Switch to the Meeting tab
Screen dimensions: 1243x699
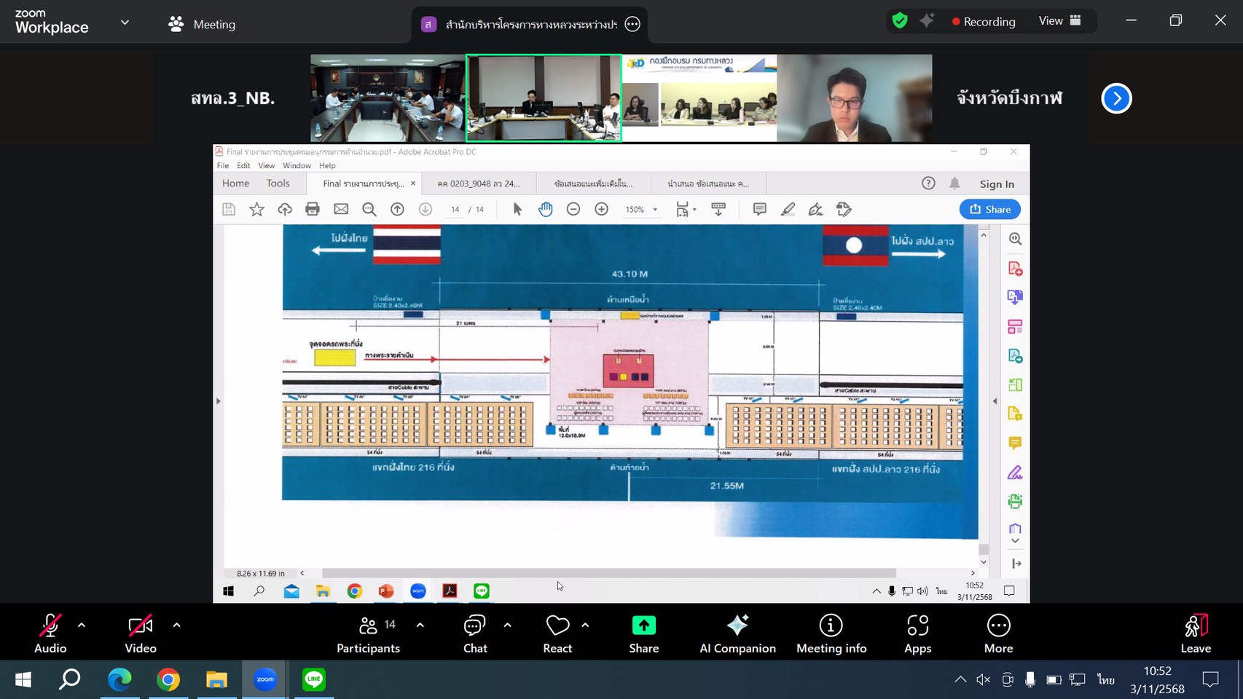click(202, 24)
